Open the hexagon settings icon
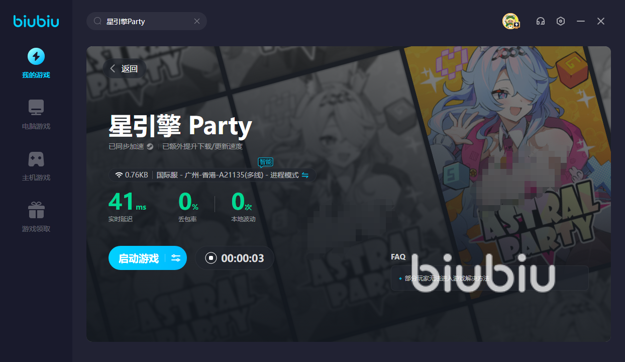This screenshot has width=625, height=362. coord(561,21)
